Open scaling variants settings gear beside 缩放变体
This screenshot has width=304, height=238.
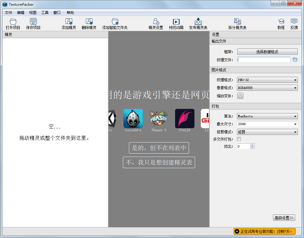(240, 96)
